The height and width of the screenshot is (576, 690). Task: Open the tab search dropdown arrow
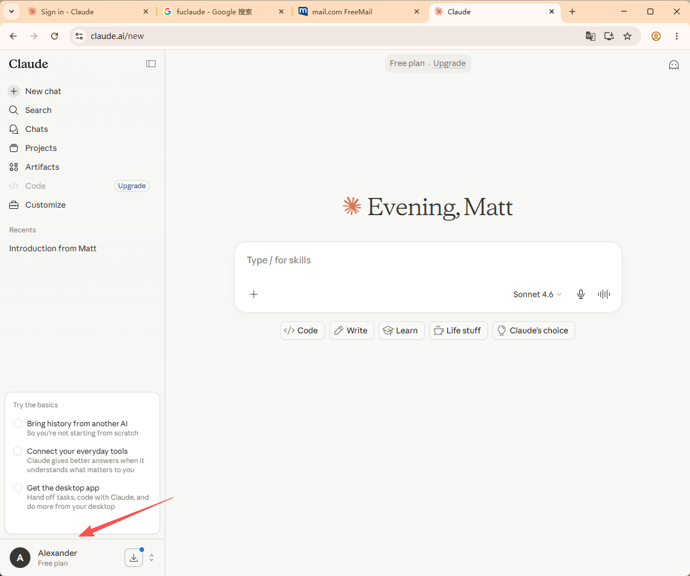coord(11,11)
